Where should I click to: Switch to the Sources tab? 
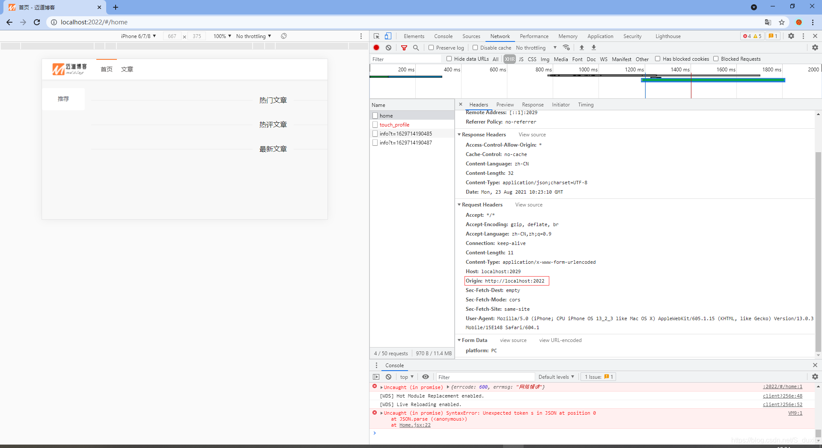471,36
